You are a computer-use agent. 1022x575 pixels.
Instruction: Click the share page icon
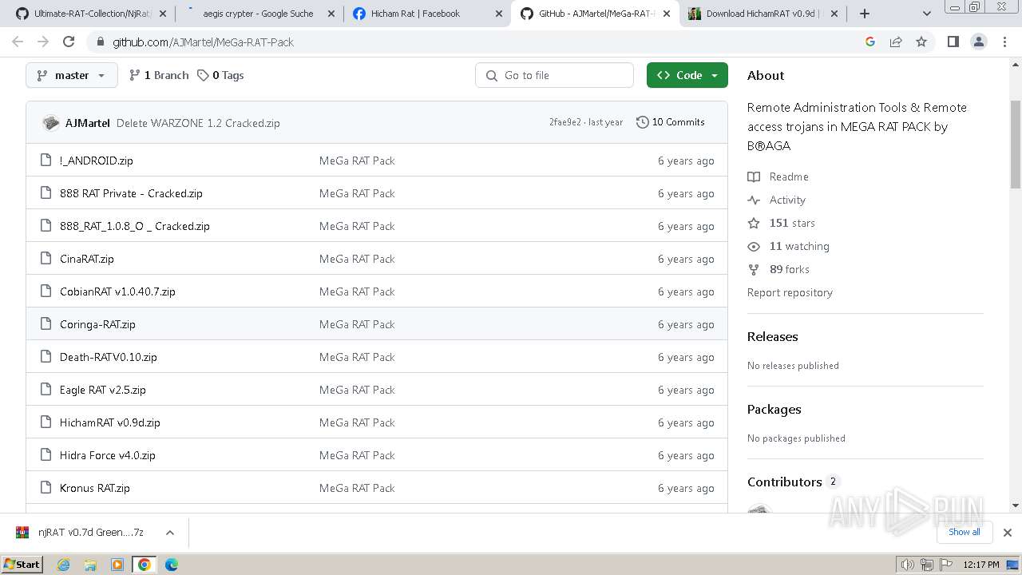coord(896,42)
